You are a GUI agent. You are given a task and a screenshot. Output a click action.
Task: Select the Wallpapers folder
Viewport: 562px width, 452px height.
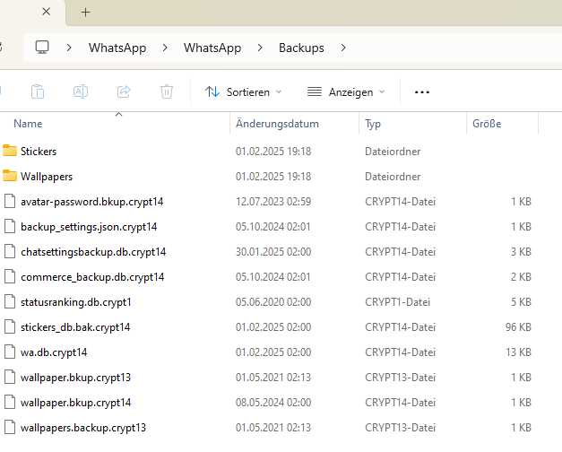tap(47, 177)
